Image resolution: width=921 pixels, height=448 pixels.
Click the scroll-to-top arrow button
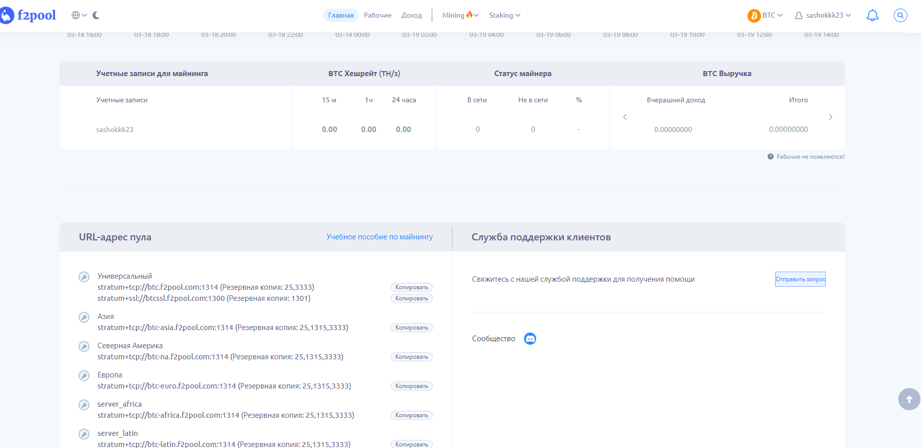click(909, 399)
